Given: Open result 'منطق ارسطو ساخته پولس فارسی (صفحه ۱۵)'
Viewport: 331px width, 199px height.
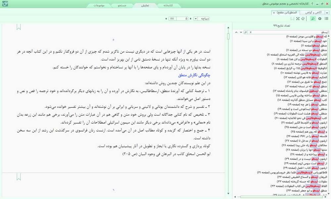Looking at the screenshot, I should click(302, 95).
